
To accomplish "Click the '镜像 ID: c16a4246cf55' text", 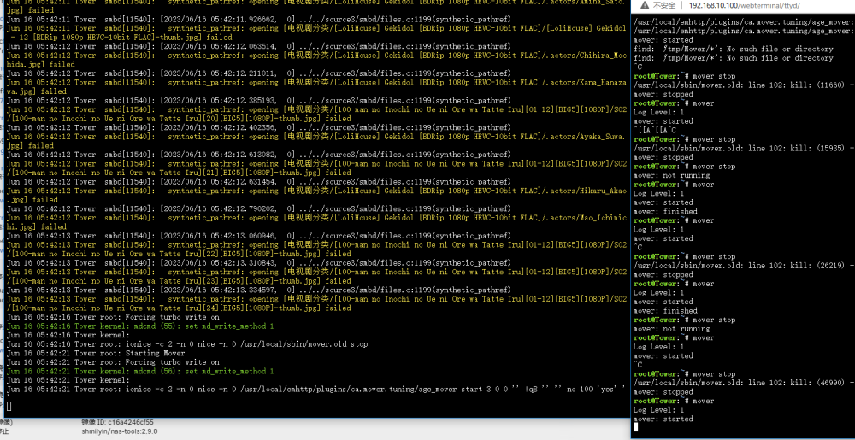I will [x=117, y=422].
